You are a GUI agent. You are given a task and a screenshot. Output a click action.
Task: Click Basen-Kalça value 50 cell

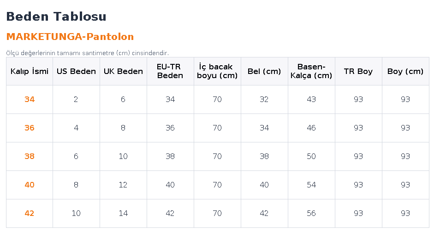click(311, 156)
